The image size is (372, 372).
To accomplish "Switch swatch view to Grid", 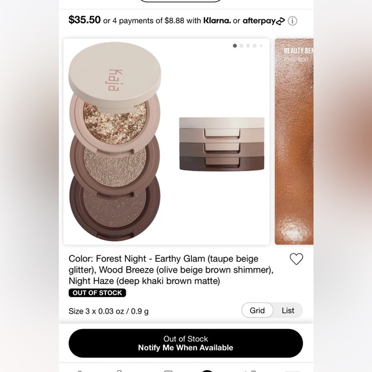I will tap(257, 310).
